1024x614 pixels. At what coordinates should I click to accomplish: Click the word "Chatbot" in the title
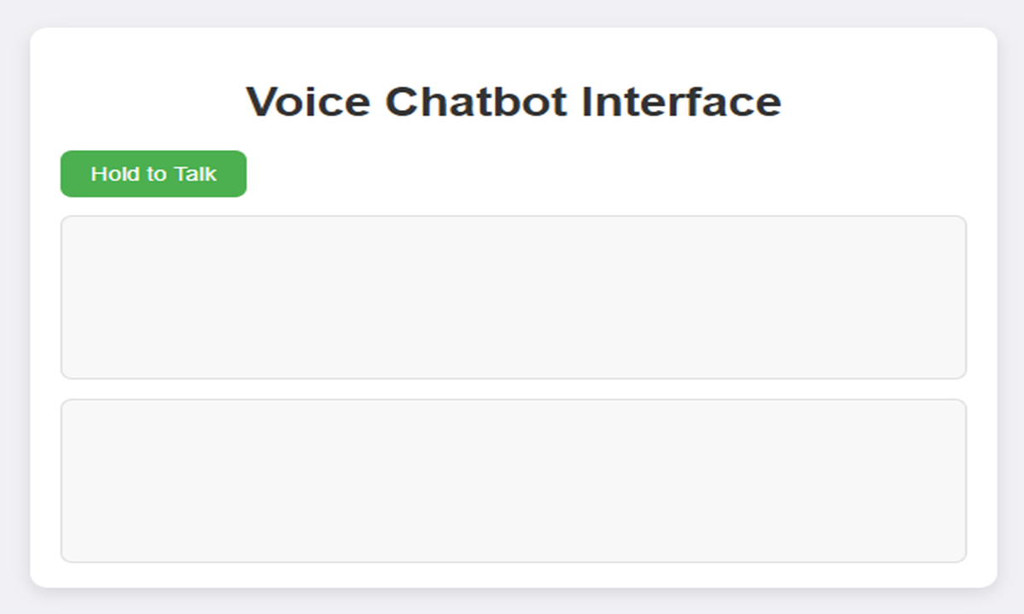click(x=475, y=101)
